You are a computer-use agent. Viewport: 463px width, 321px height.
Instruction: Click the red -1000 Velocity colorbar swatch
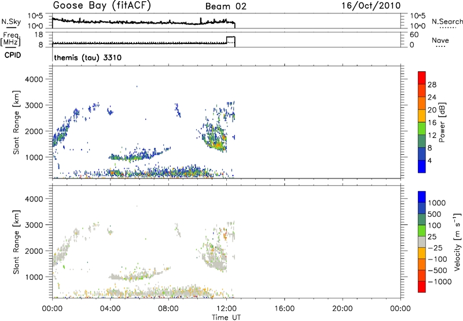[422, 287]
